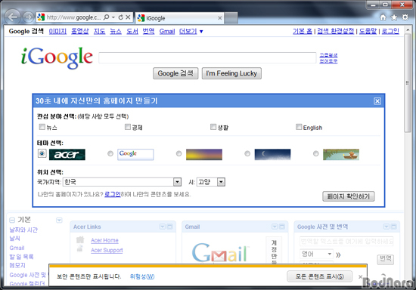
Task: Click the 번역 button in translator gadget
Action: tap(386, 258)
